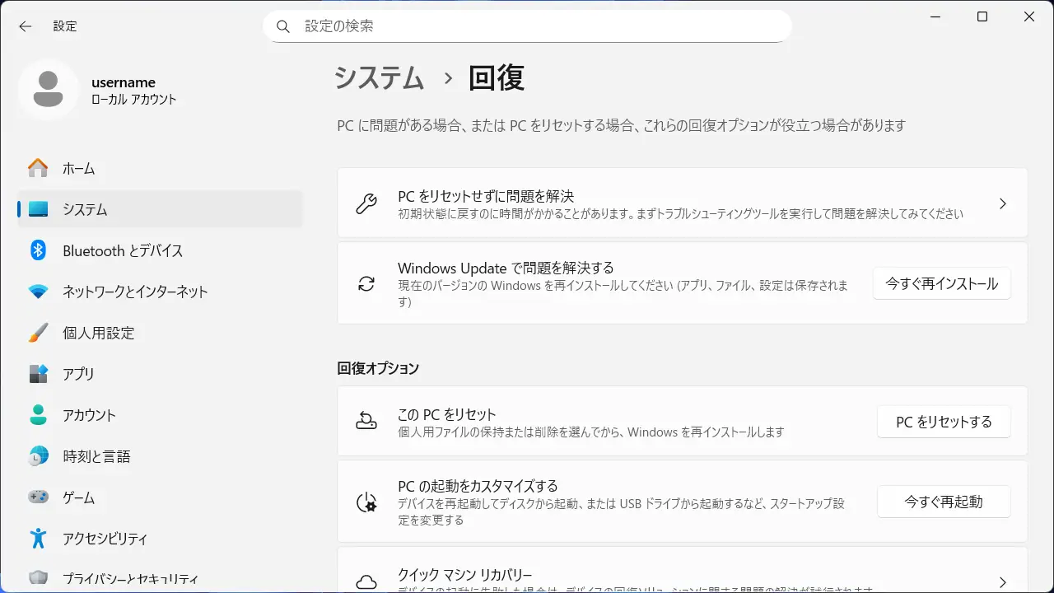Click the back arrow icon
1054x593 pixels.
(x=26, y=26)
